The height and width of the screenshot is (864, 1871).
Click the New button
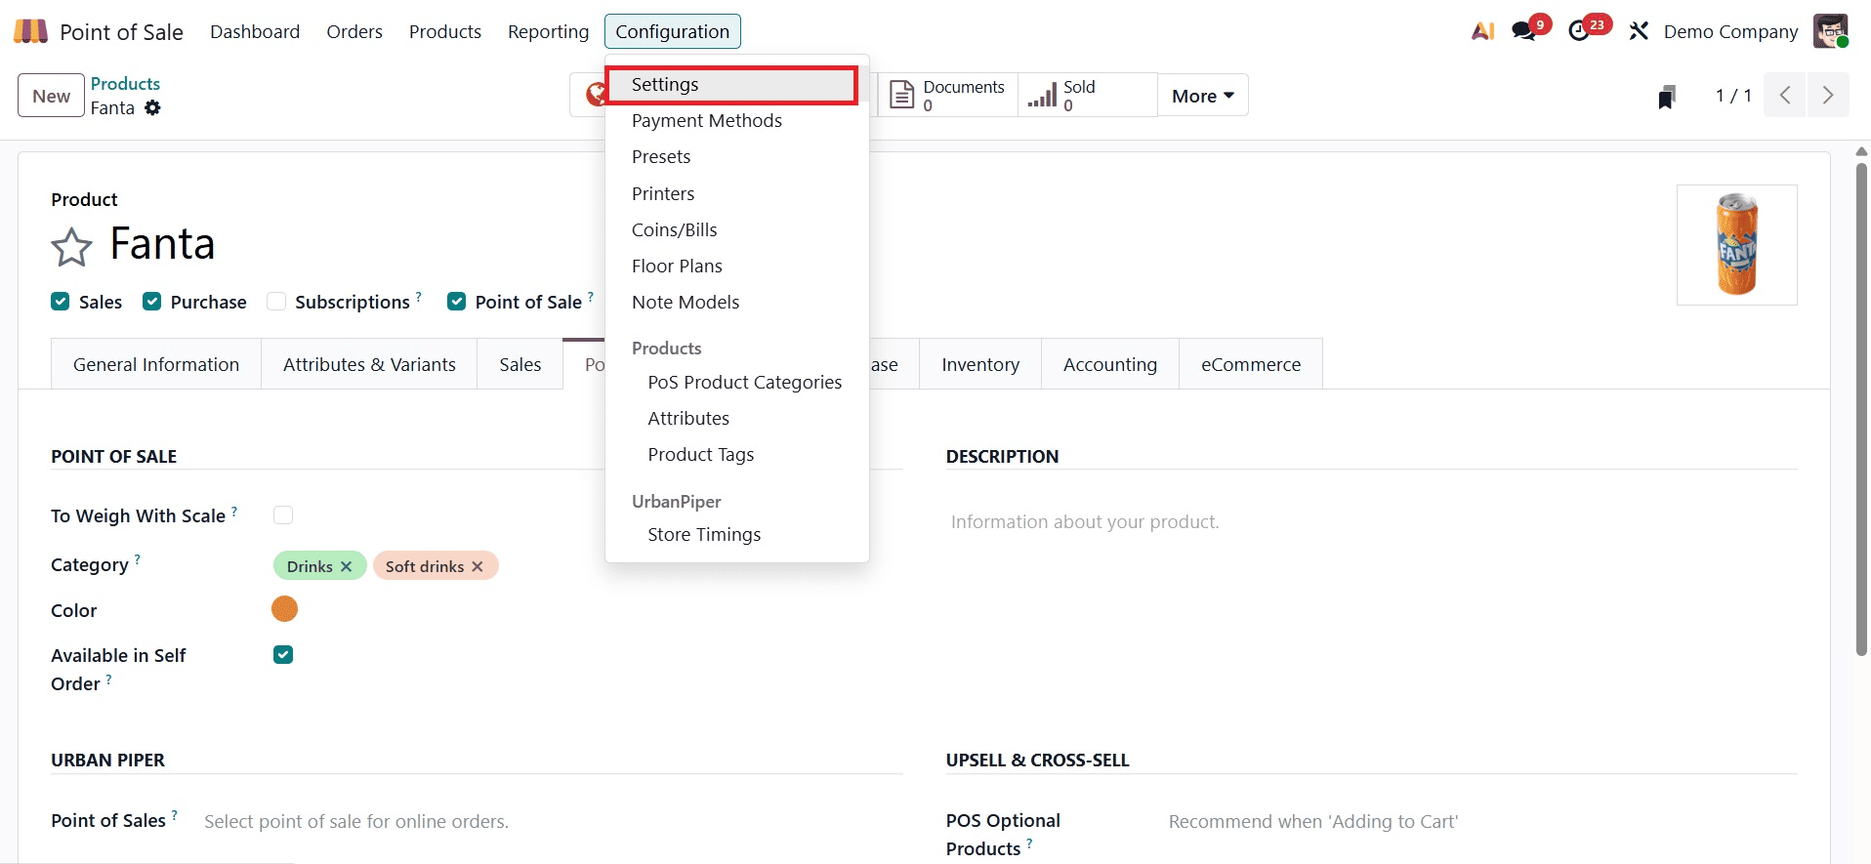click(x=51, y=96)
